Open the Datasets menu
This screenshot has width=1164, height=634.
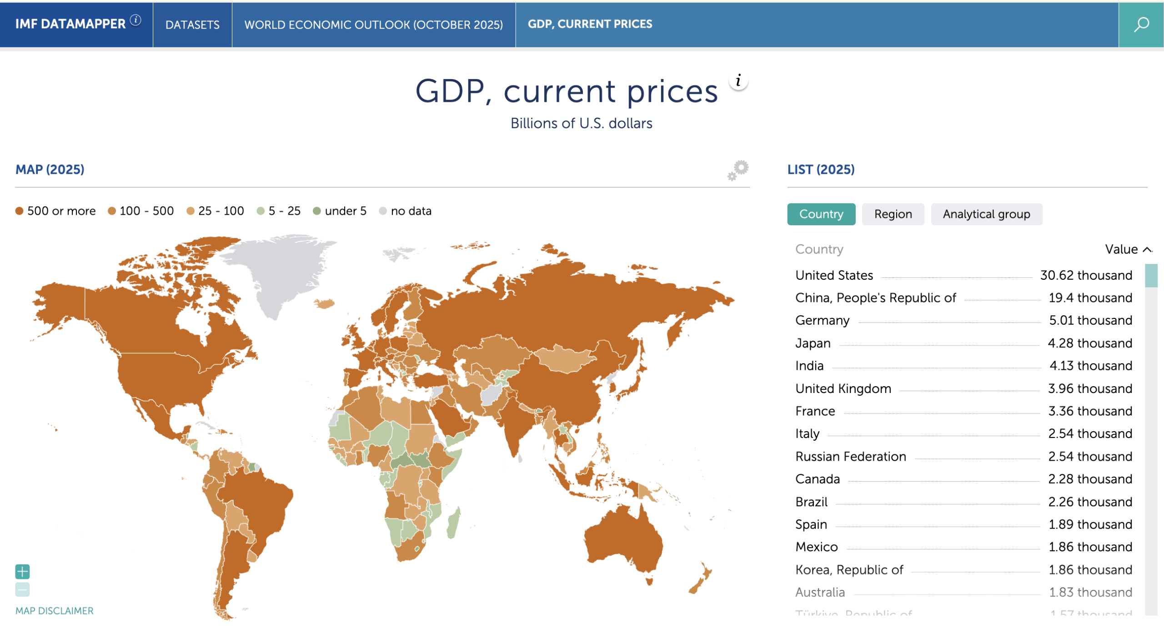(192, 25)
